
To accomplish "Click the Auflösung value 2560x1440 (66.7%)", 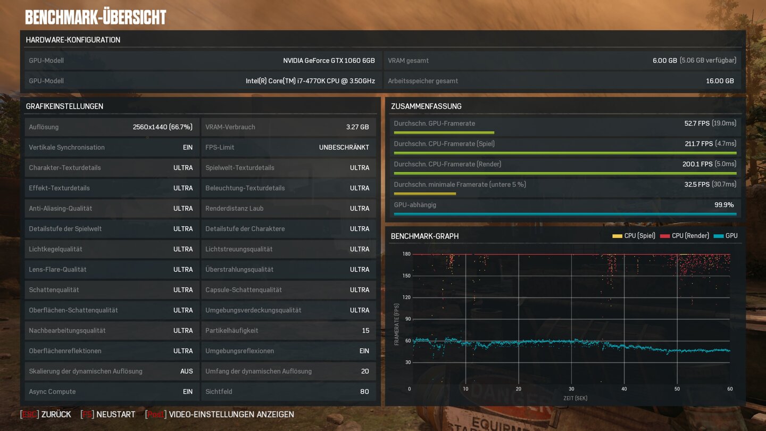I will click(163, 127).
